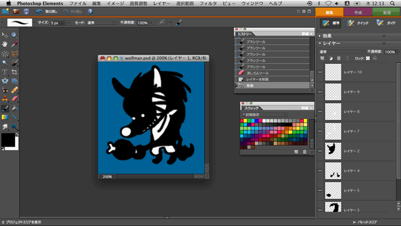
Task: Select the Healing Brush bandage tool
Action: [x=14, y=90]
